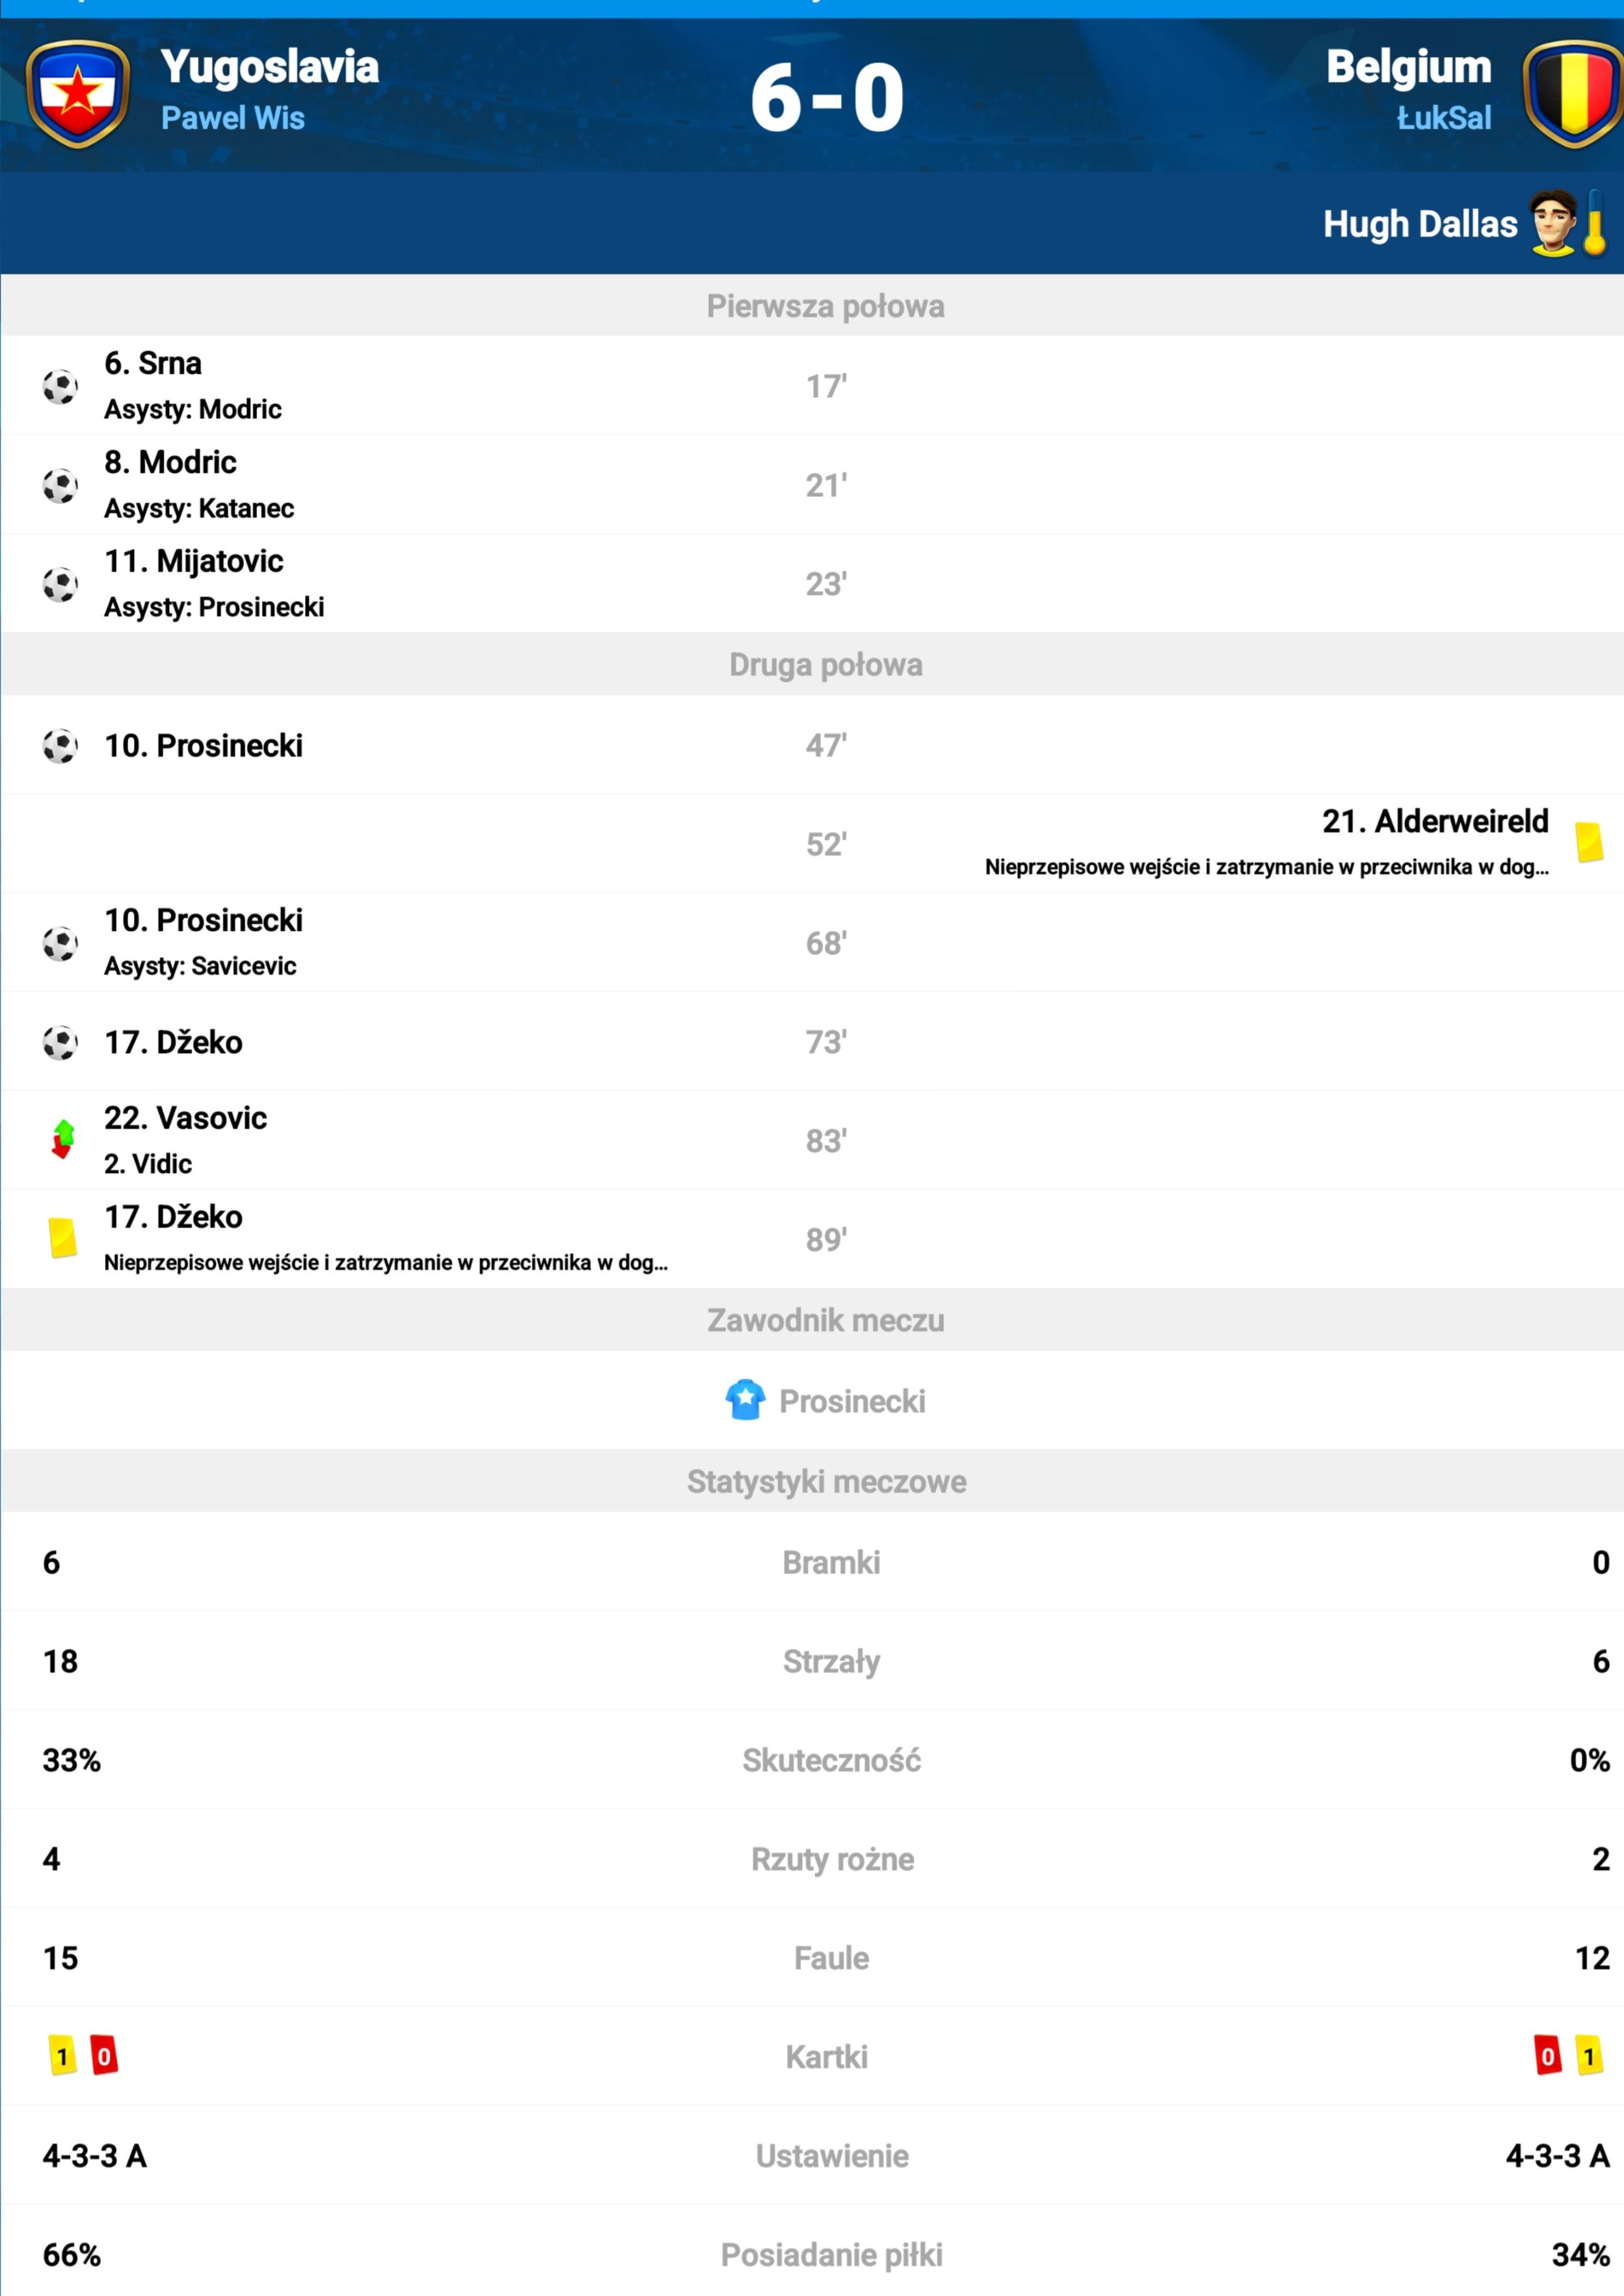Expand Druga połowa section header

point(812,664)
